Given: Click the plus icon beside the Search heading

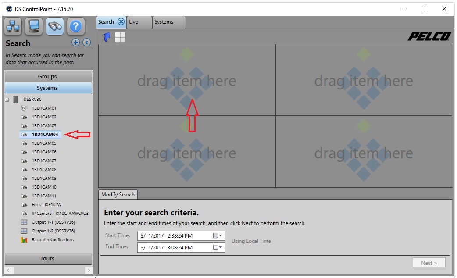Looking at the screenshot, I should [75, 43].
